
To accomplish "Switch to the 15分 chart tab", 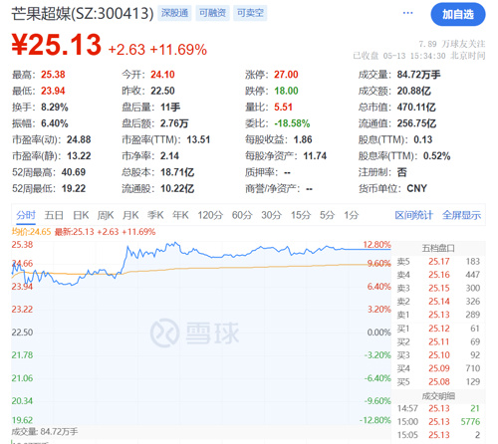I will click(x=301, y=215).
